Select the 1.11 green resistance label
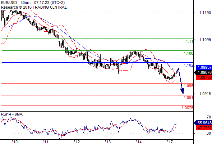212x144 pixels. [x=189, y=42]
